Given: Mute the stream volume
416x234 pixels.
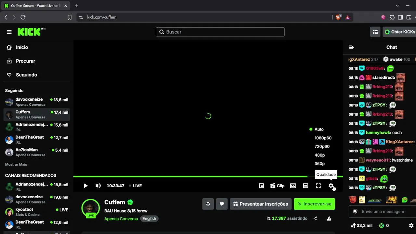Looking at the screenshot, I should (98, 186).
